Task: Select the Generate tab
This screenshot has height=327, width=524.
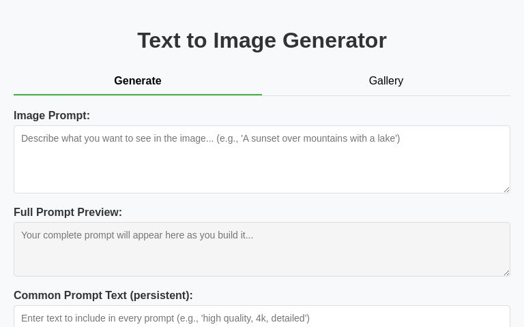Action: point(138,81)
